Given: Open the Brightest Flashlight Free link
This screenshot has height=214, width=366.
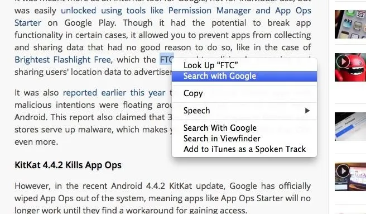Looking at the screenshot, I should tap(62, 60).
